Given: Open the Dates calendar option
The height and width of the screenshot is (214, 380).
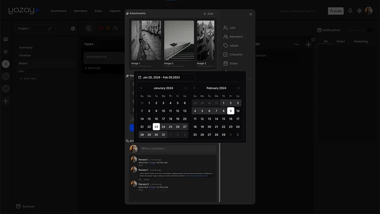Looking at the screenshot, I should 230,63.
